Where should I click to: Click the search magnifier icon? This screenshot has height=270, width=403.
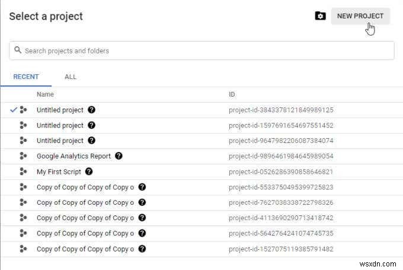tap(18, 50)
